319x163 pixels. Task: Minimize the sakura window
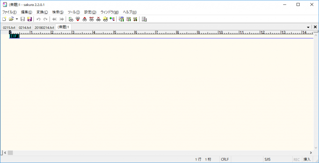[x=284, y=5]
